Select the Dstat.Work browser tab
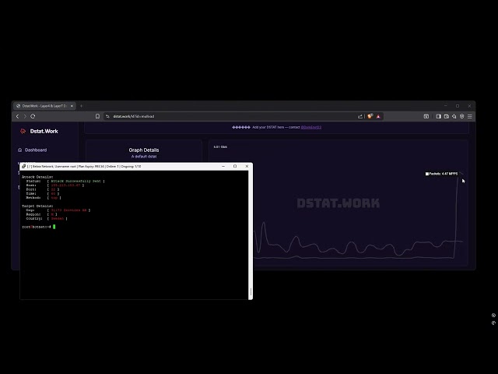498x374 pixels. point(44,106)
